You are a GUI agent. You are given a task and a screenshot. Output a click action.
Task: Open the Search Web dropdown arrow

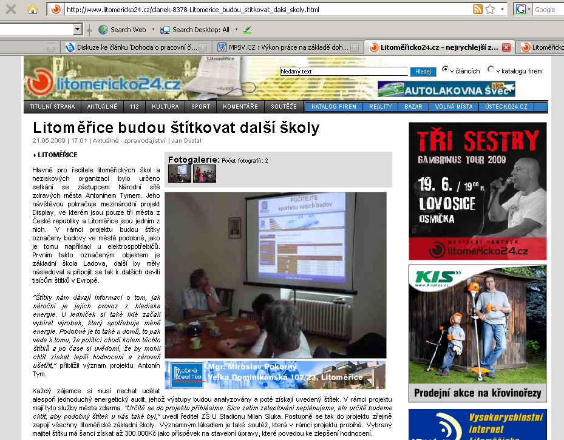[153, 30]
